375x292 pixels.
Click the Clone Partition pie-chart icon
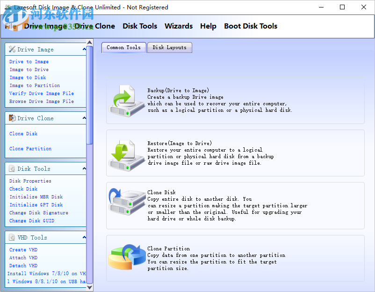pyautogui.click(x=126, y=255)
